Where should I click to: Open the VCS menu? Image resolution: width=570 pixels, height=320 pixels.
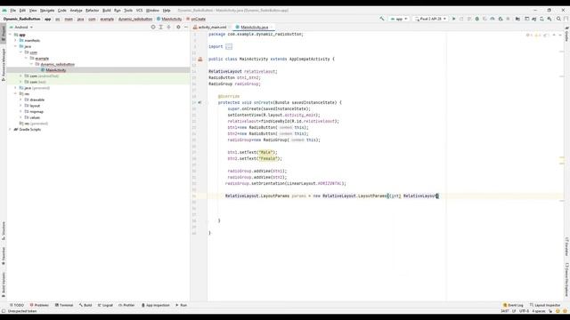pos(139,10)
